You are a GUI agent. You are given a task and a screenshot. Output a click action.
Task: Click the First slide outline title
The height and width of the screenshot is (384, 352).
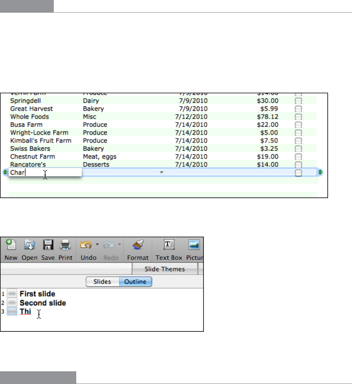tap(37, 294)
